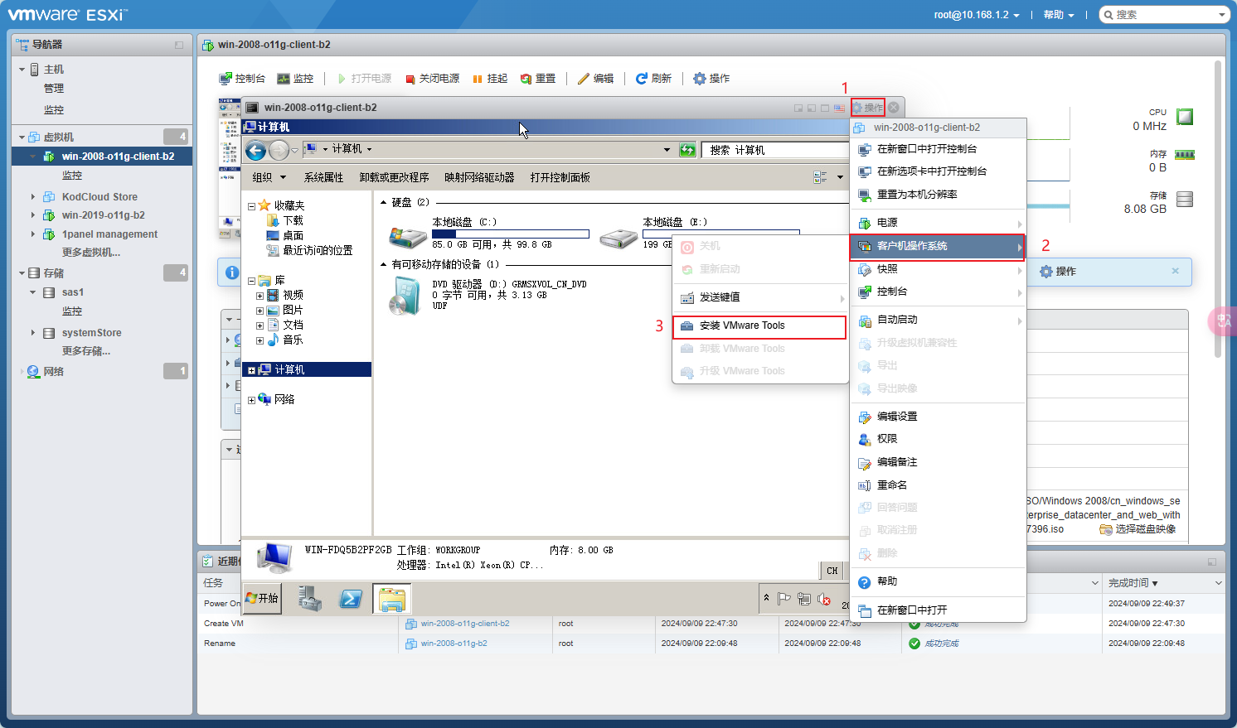Image resolution: width=1237 pixels, height=728 pixels.
Task: Open the root@10.168.1.2 user dropdown
Action: [977, 15]
